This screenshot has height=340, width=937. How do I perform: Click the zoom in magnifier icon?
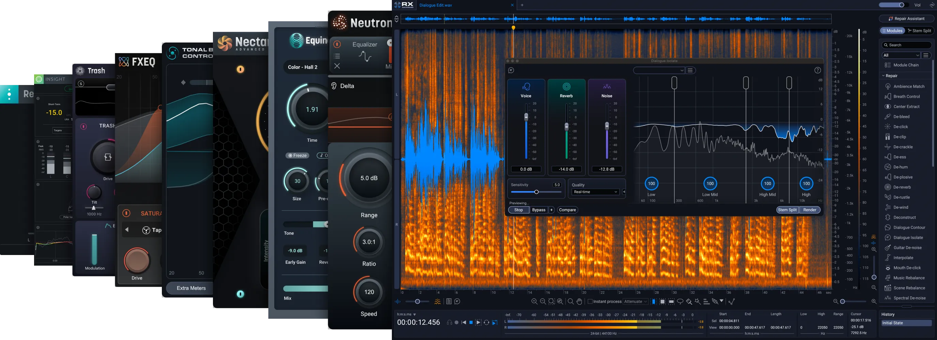[535, 301]
